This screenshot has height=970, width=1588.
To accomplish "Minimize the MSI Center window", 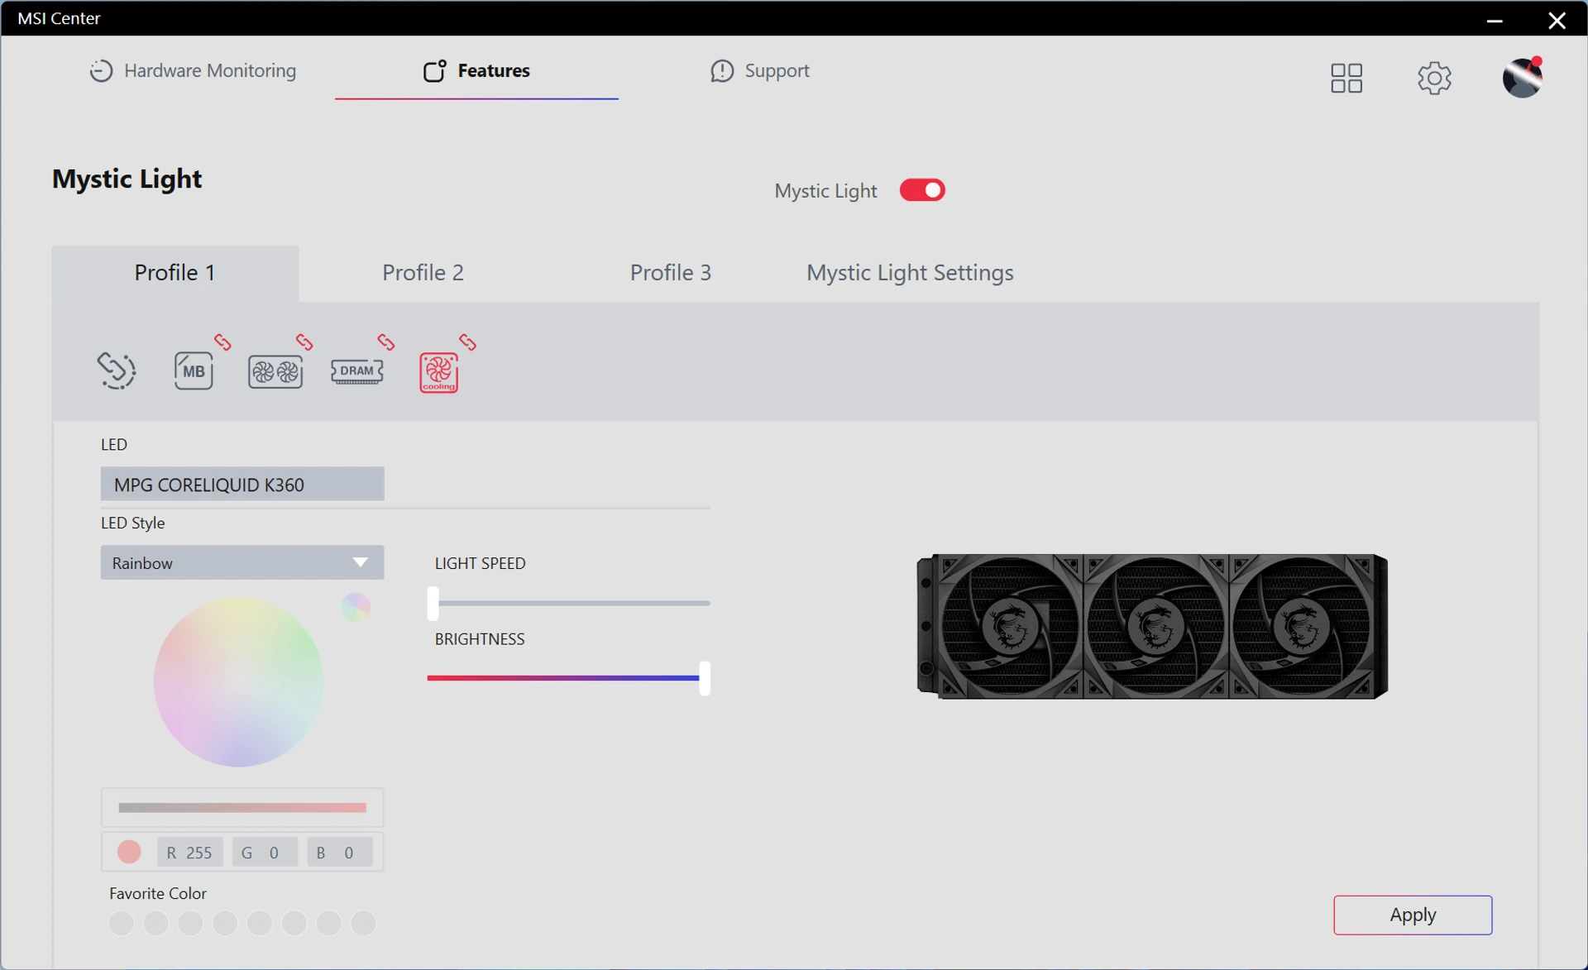I will point(1494,20).
